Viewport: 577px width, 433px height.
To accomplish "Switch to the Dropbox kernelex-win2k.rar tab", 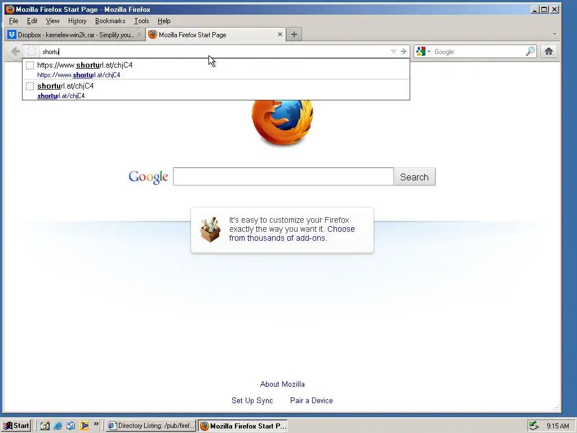I will click(x=76, y=34).
